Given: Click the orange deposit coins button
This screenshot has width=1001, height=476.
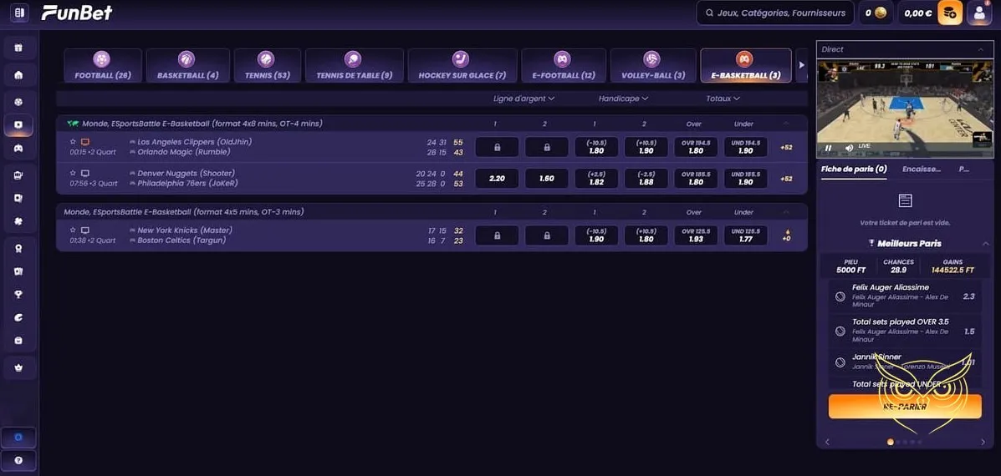Looking at the screenshot, I should [x=950, y=13].
